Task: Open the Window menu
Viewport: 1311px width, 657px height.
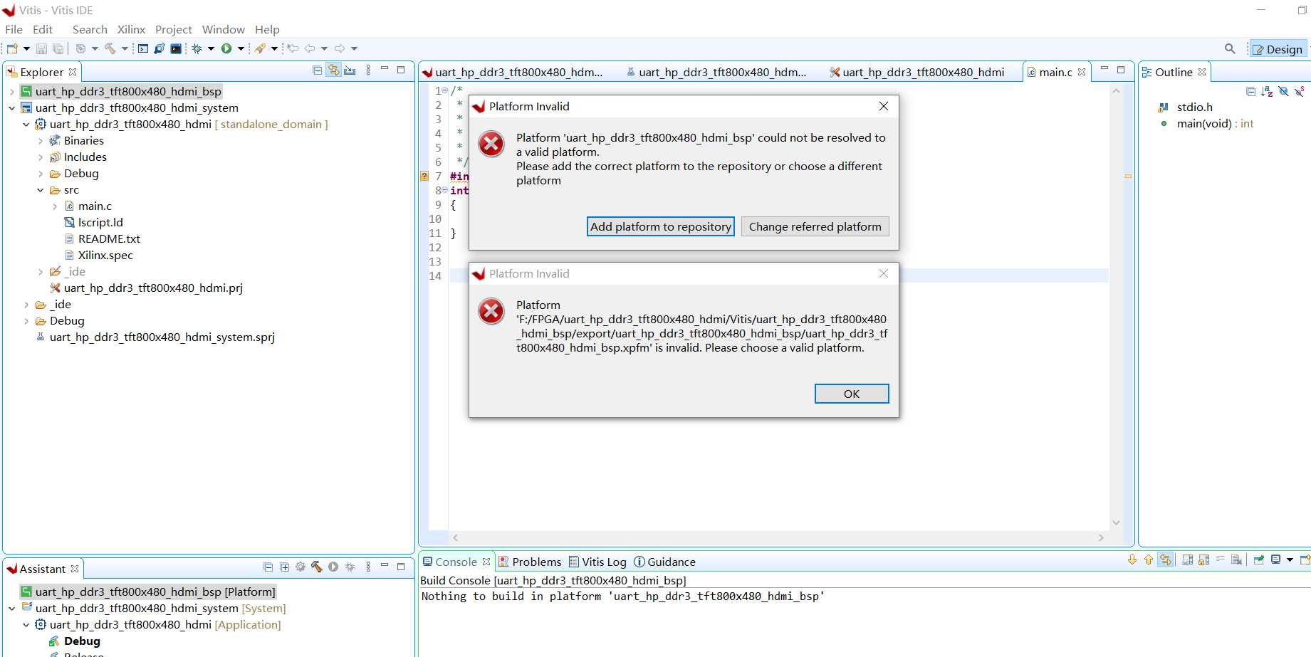Action: coord(223,29)
